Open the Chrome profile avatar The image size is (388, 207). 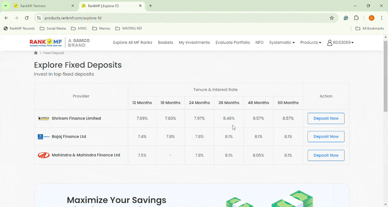click(371, 18)
